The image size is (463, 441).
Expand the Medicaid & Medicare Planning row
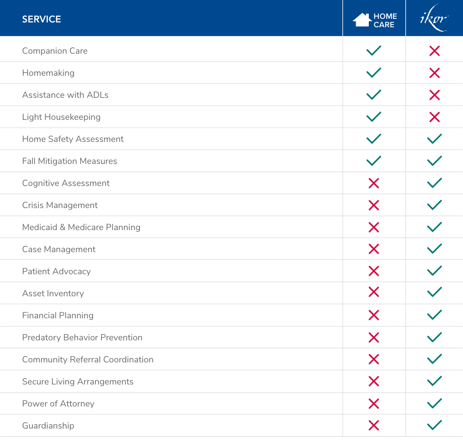tap(81, 227)
